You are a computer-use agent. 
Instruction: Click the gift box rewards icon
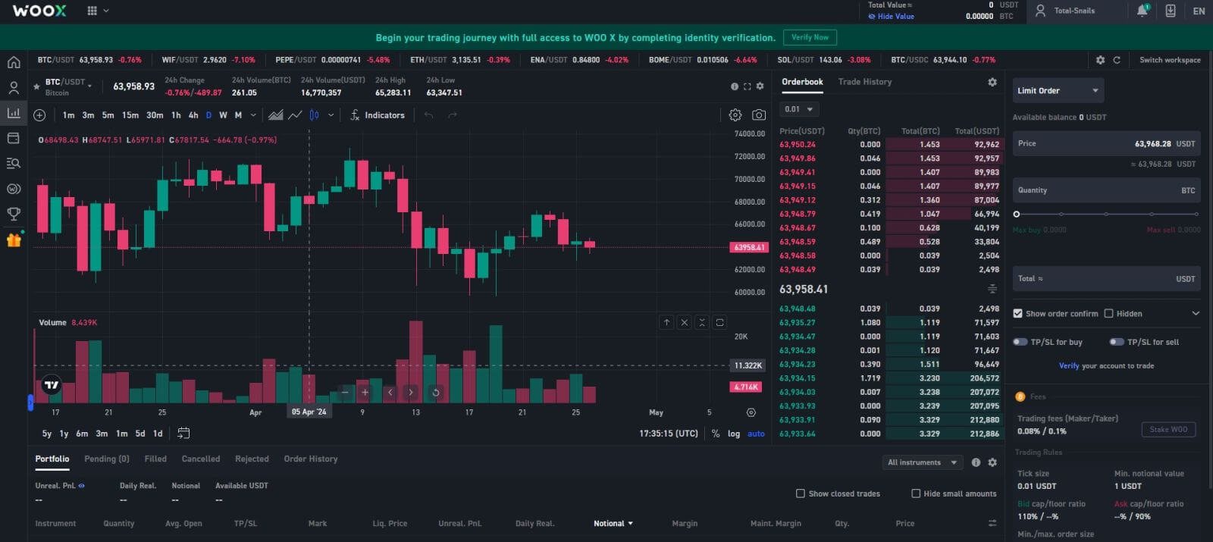tap(14, 240)
